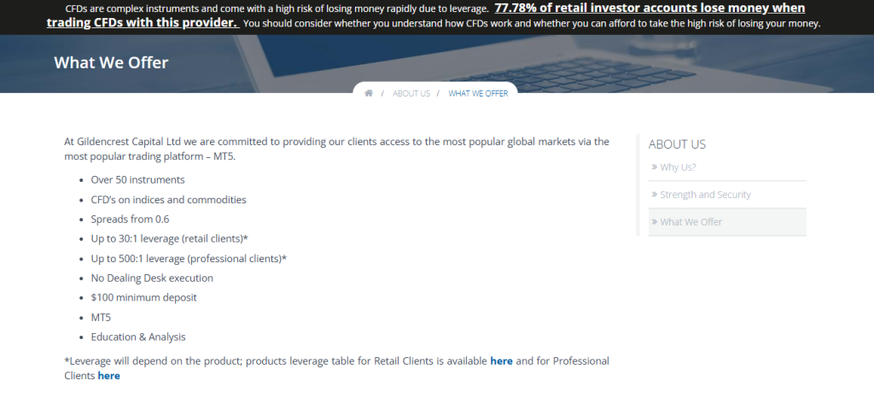Open the Professional Clients 'here' link
This screenshot has height=410, width=874.
tap(108, 376)
